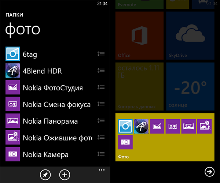The image size is (220, 183).
Task: Tap reorder handle next to 4Blend HDR
Action: pos(101,70)
